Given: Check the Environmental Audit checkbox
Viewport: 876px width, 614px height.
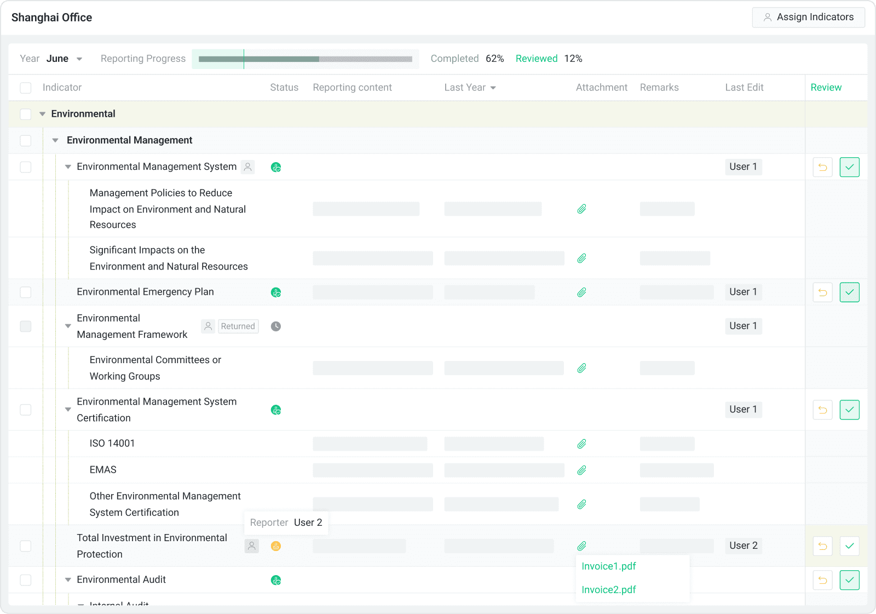Looking at the screenshot, I should click(26, 580).
